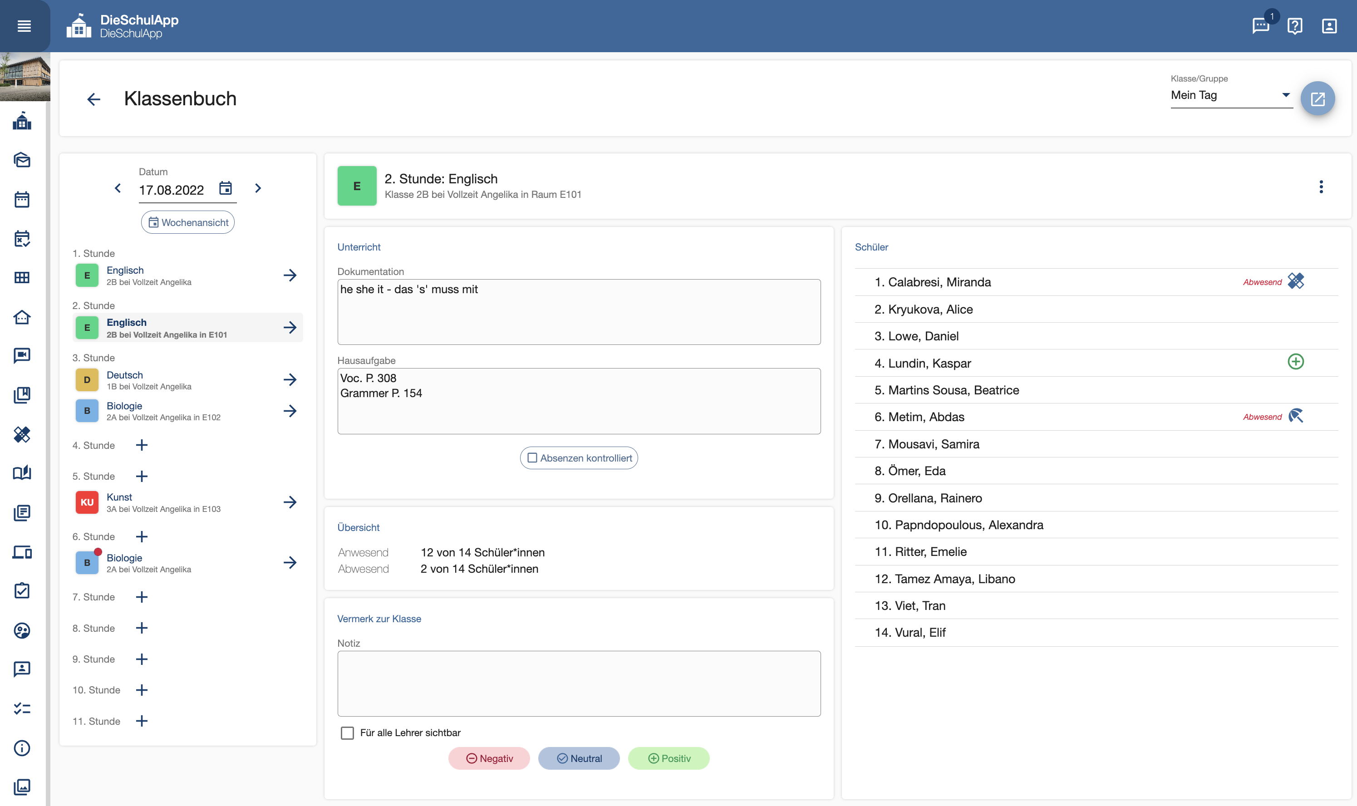This screenshot has height=806, width=1357.
Task: Click into the Notiz text field
Action: [579, 684]
